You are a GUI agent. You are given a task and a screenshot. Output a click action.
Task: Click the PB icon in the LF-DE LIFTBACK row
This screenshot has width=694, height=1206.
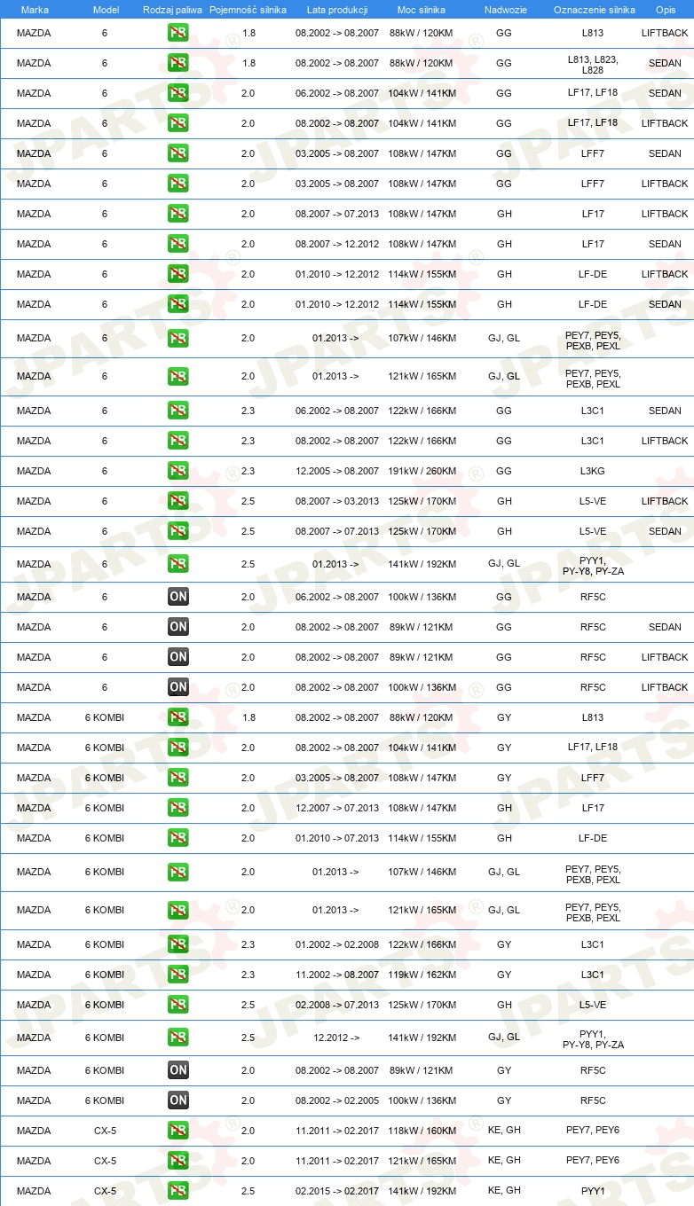click(178, 274)
